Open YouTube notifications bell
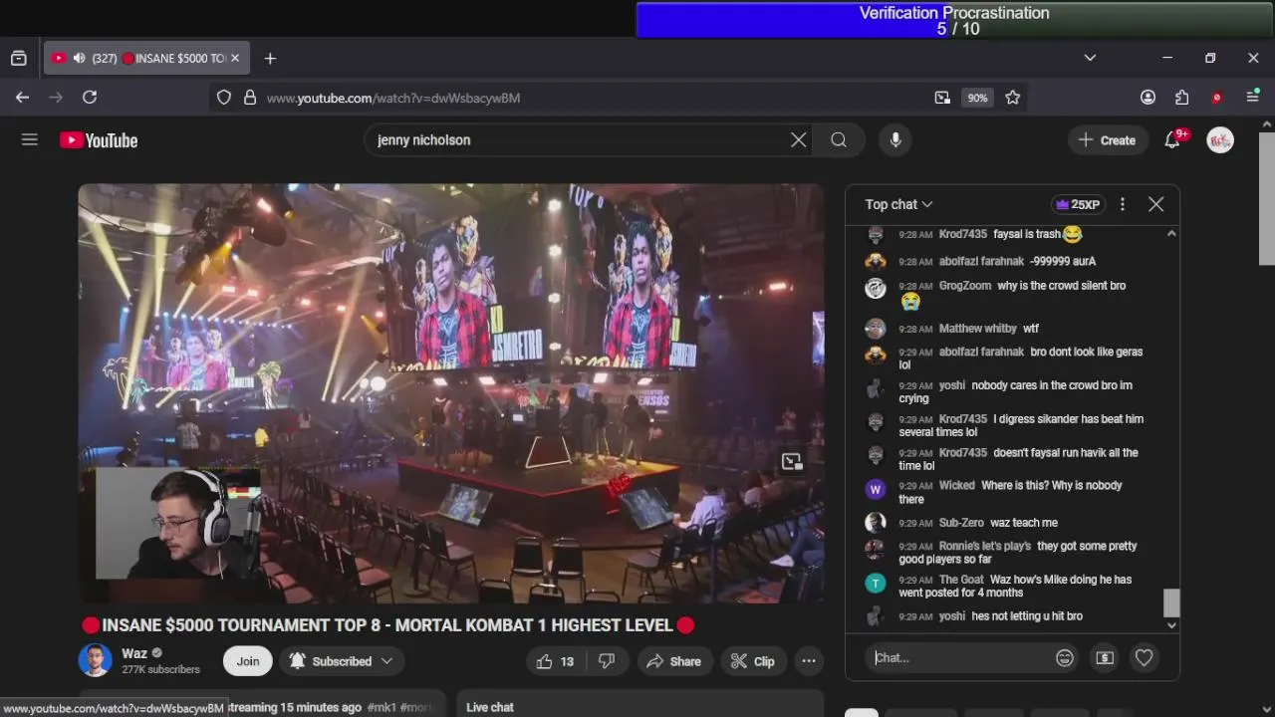1275x717 pixels. (1172, 140)
